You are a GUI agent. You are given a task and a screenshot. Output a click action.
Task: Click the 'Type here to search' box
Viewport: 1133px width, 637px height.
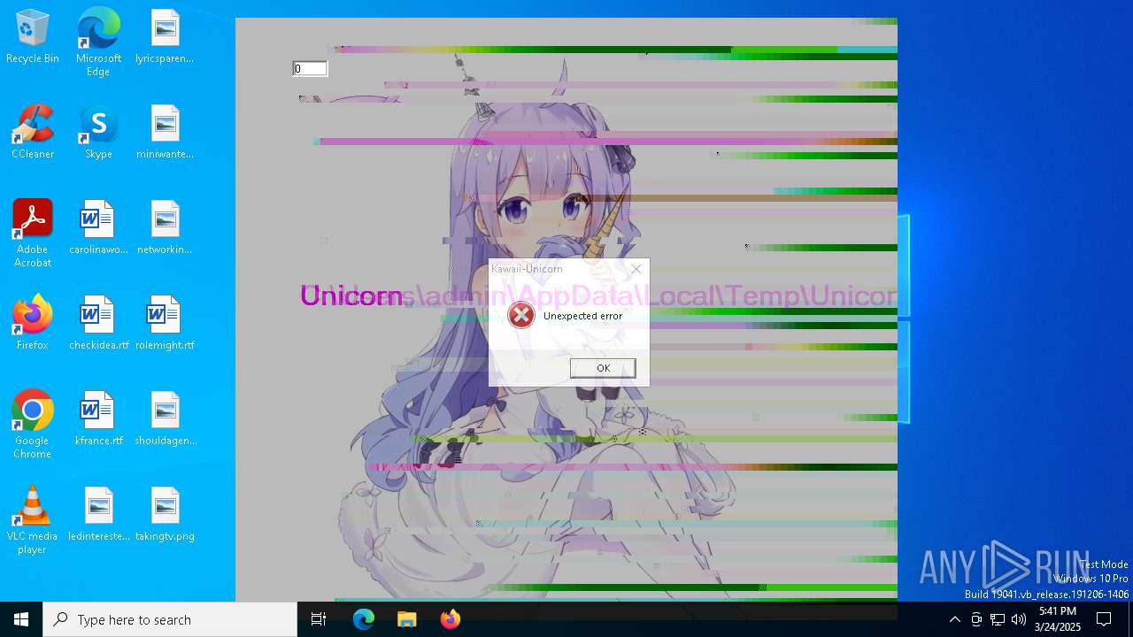pos(170,619)
